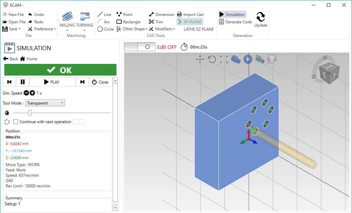Switch to XY PLANE mode
This screenshot has height=213, width=352.
pyautogui.click(x=190, y=22)
